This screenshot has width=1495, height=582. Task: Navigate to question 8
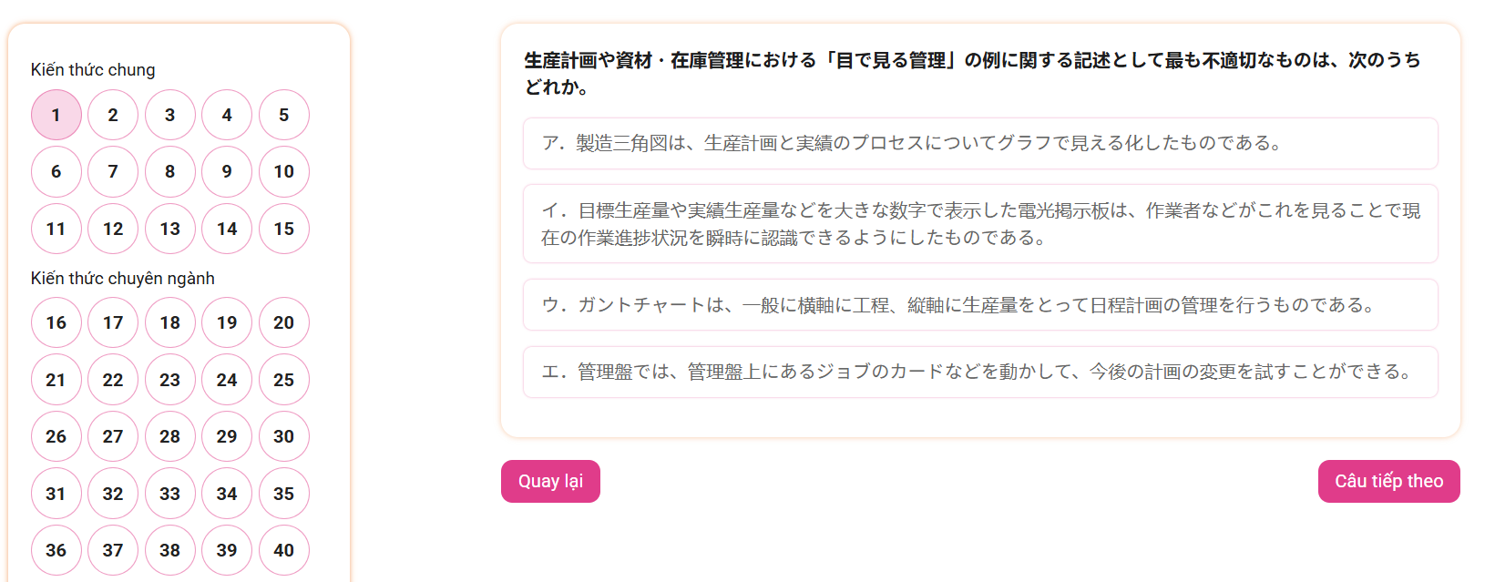coord(170,171)
